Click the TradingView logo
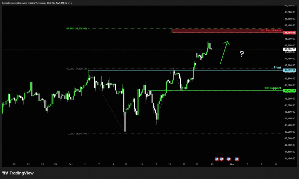 point(18,173)
